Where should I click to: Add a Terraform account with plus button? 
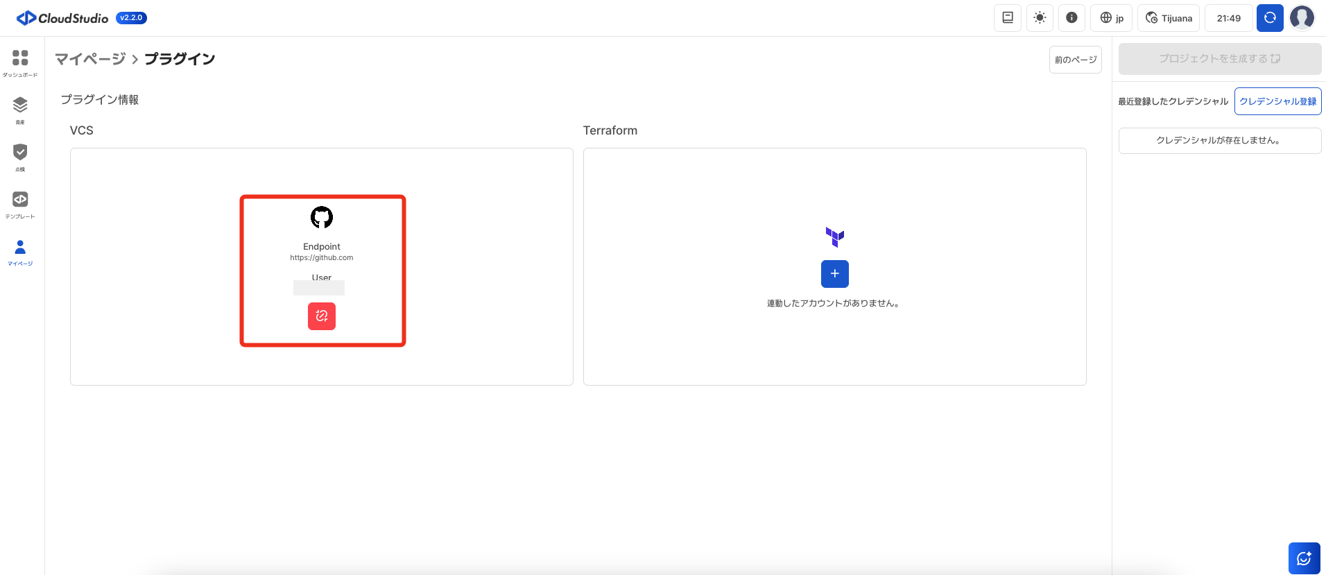834,274
